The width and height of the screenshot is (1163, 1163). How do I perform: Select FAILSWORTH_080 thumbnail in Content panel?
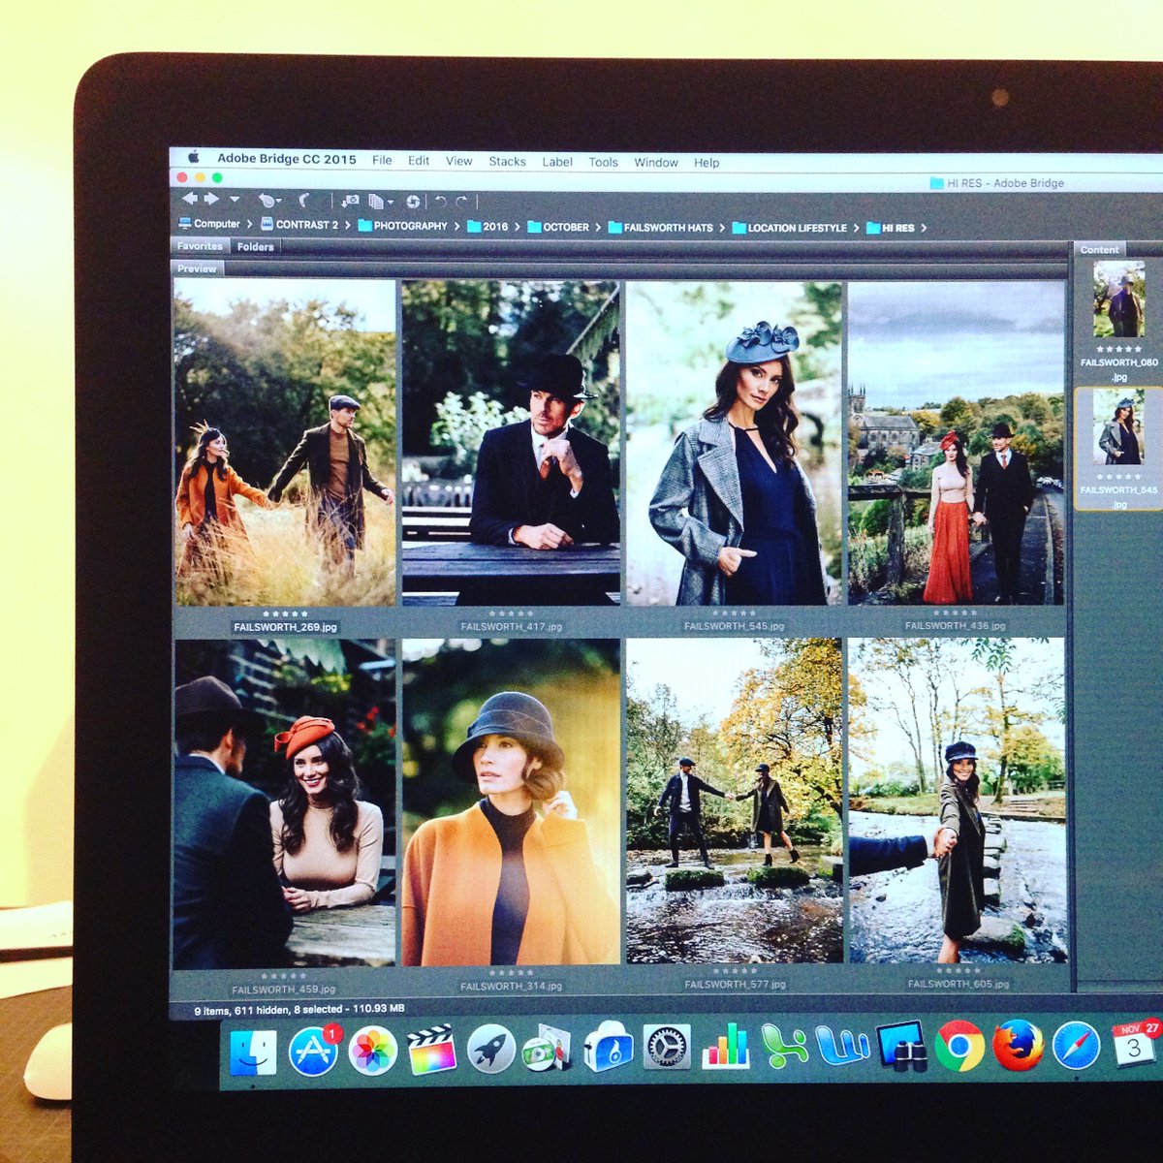coord(1118,299)
